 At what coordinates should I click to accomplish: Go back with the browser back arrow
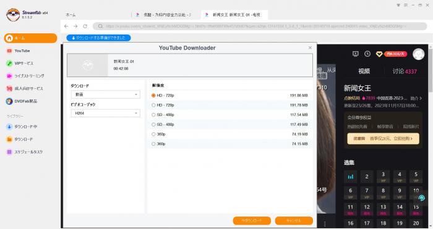66,26
